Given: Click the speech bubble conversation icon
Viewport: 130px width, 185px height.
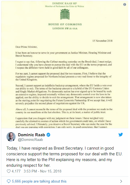Looking at the screenshot, I should [9, 181].
